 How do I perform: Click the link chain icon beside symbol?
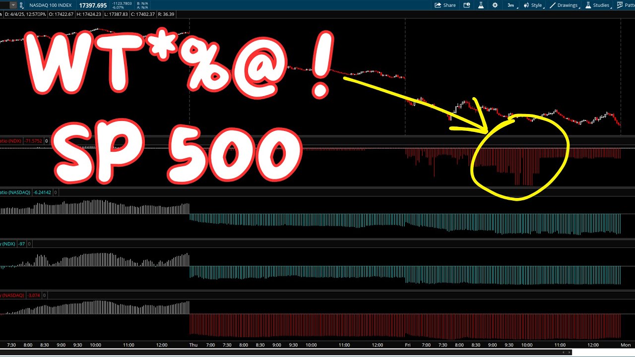[22, 5]
